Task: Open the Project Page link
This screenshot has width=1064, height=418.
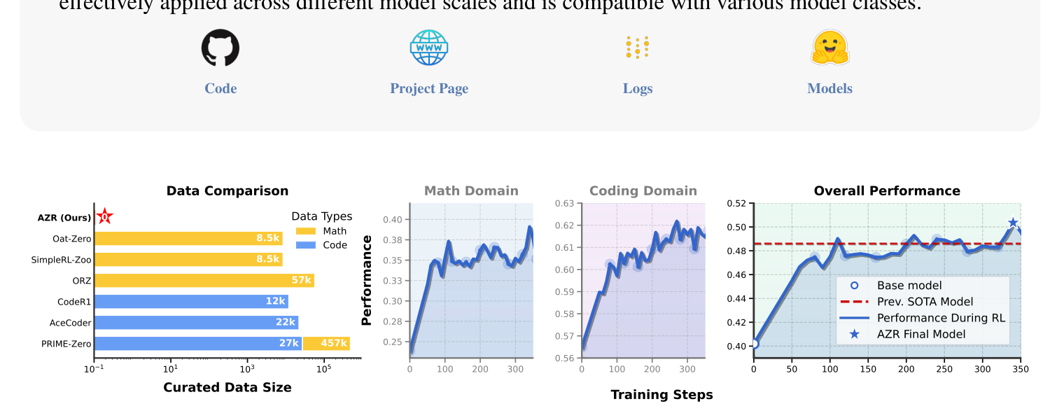Action: [x=429, y=88]
